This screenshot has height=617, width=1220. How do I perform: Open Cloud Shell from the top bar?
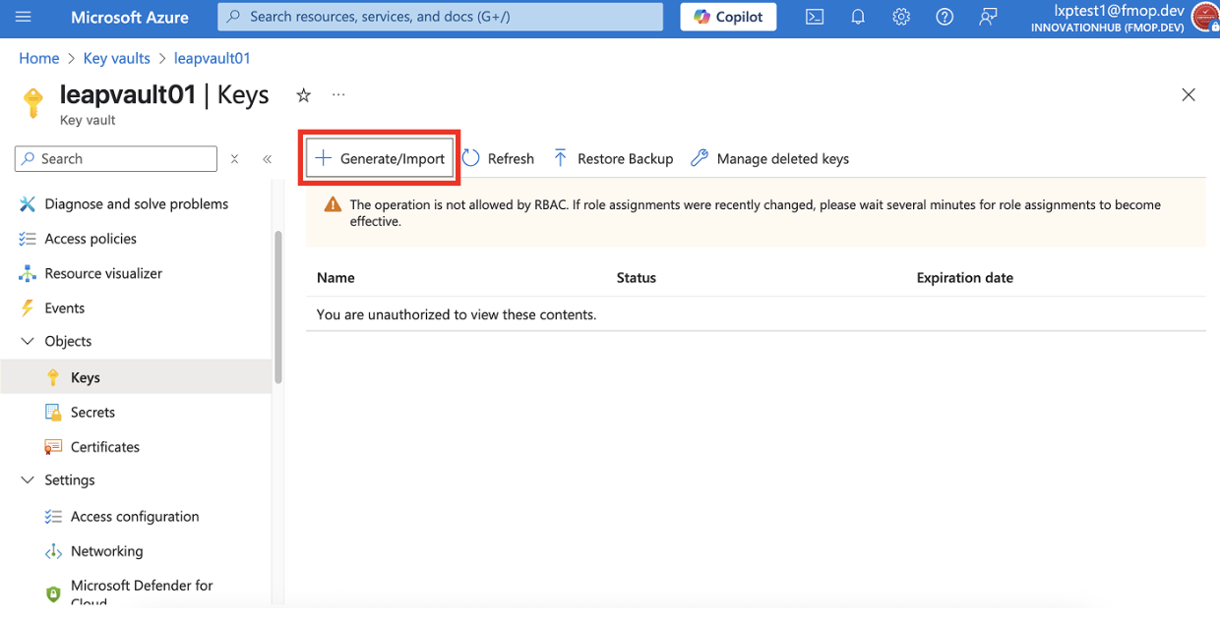pos(815,17)
